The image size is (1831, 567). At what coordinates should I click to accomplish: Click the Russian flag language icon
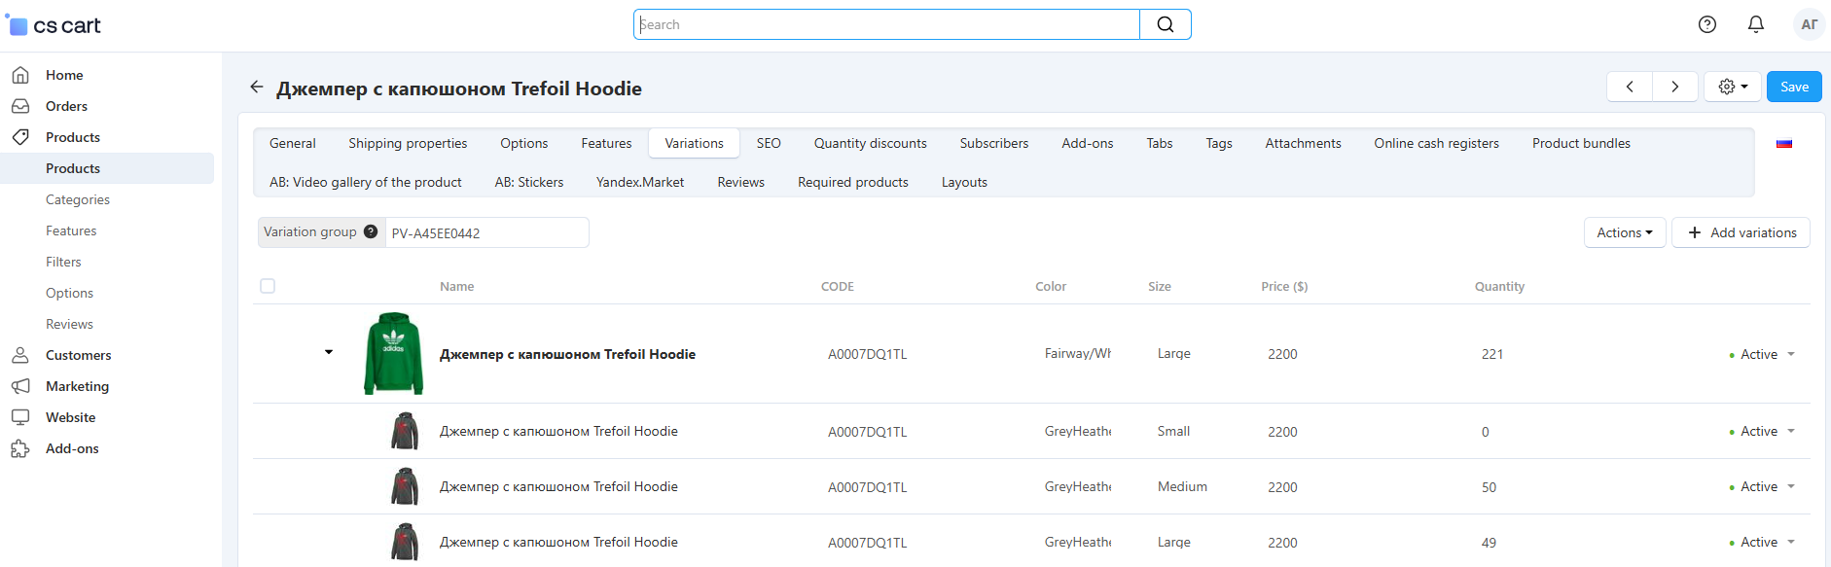tap(1784, 143)
